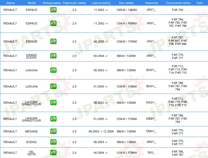Click body code EM0/1_

151,131
